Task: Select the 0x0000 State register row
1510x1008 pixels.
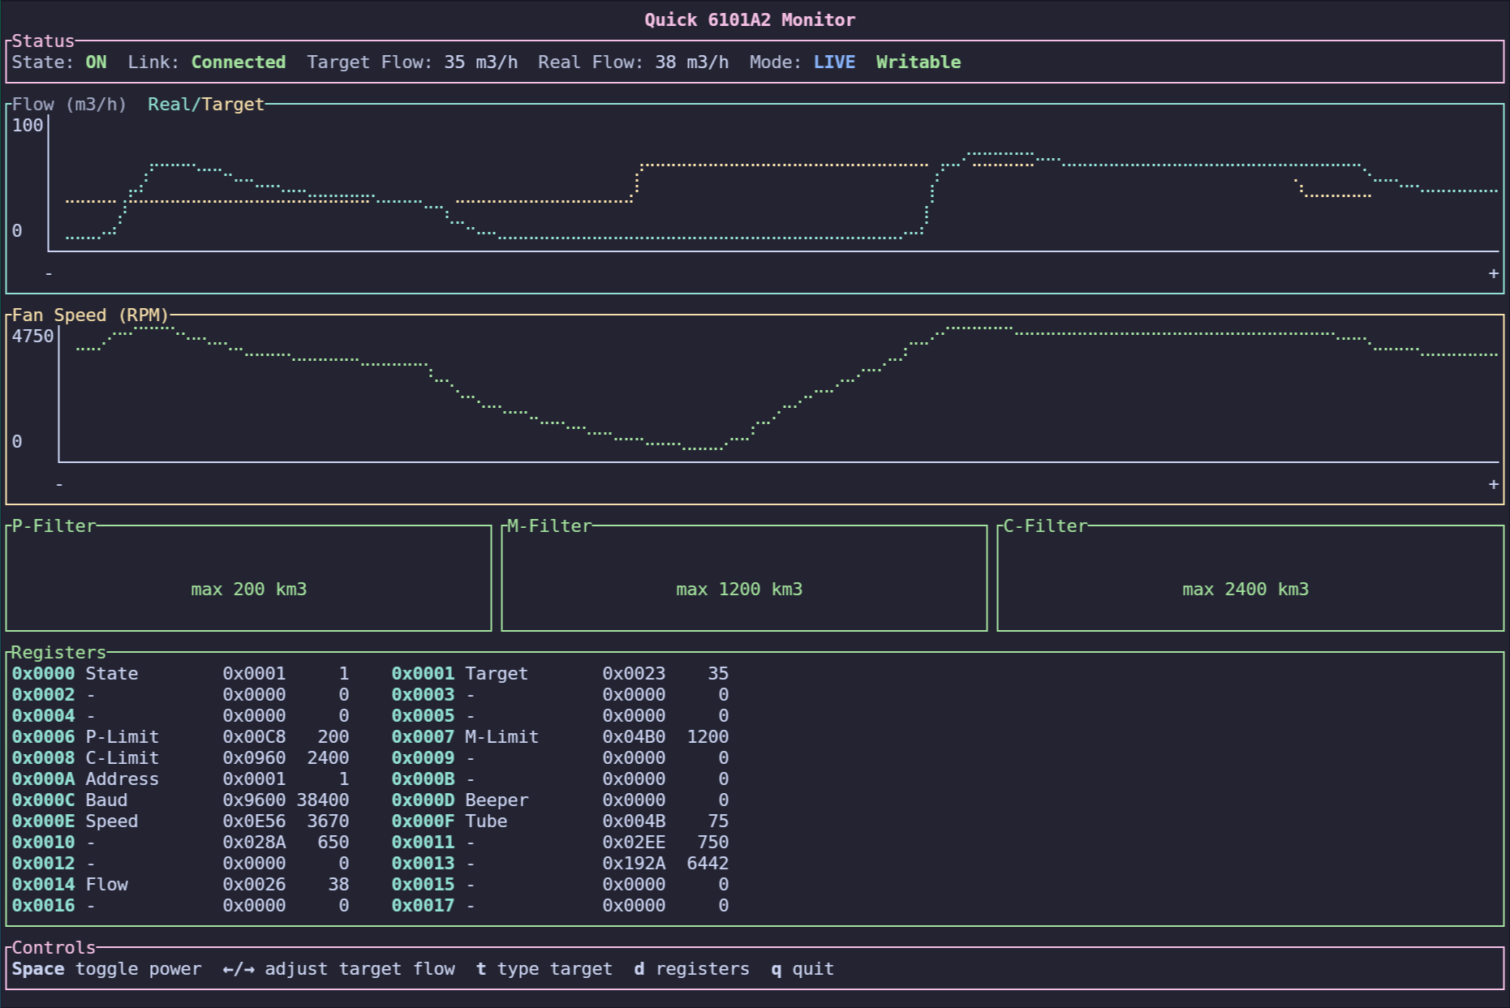Action: 180,674
